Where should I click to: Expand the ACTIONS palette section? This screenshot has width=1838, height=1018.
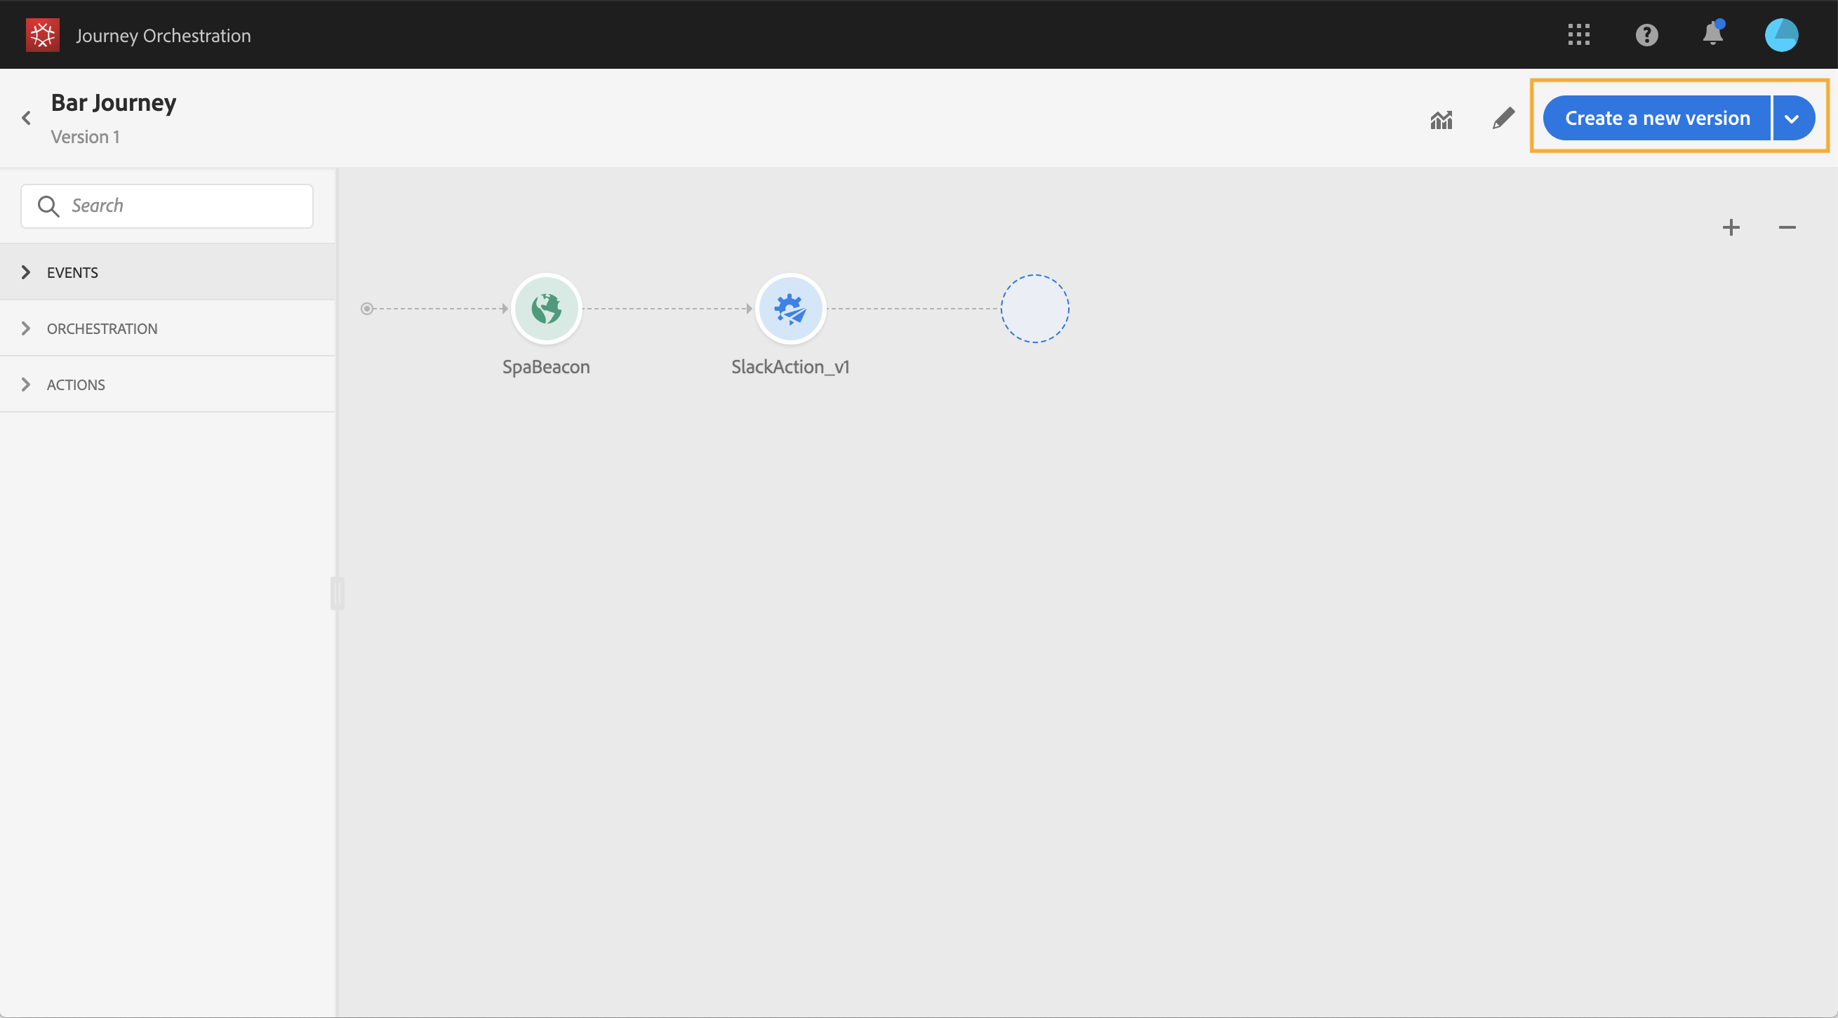point(168,384)
